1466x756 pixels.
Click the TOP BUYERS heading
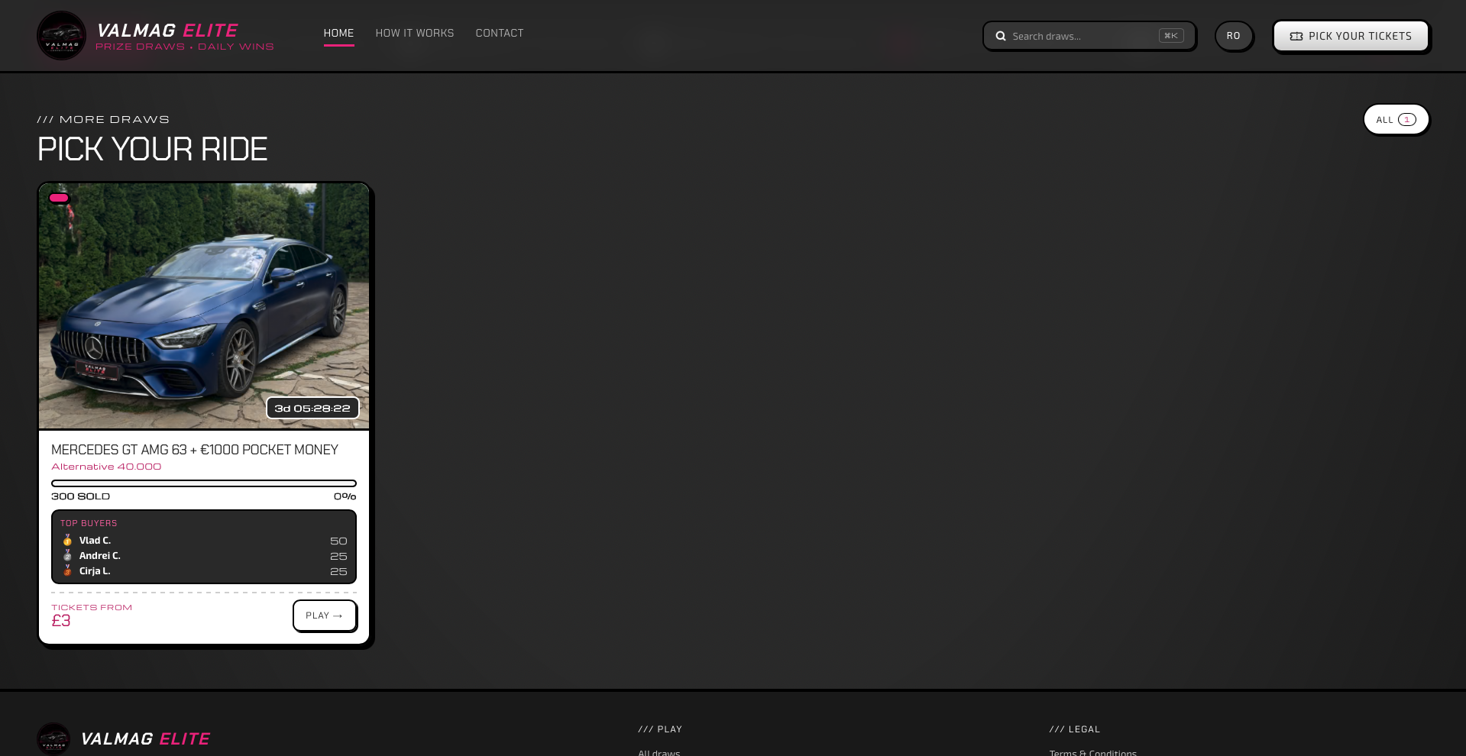click(89, 523)
